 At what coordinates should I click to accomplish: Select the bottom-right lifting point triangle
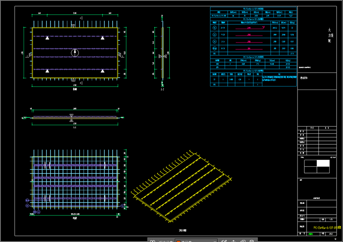[102, 71]
